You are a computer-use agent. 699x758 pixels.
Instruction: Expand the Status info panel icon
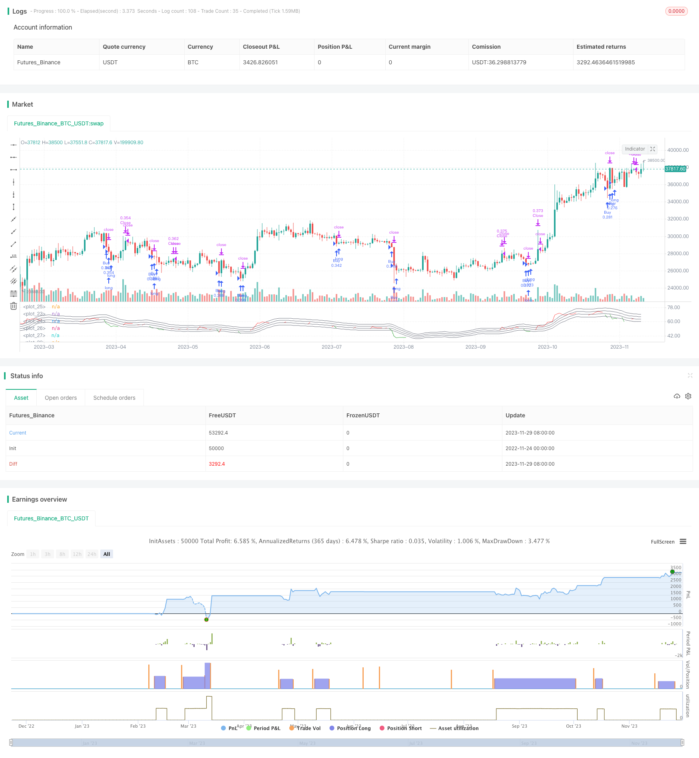[x=690, y=375]
